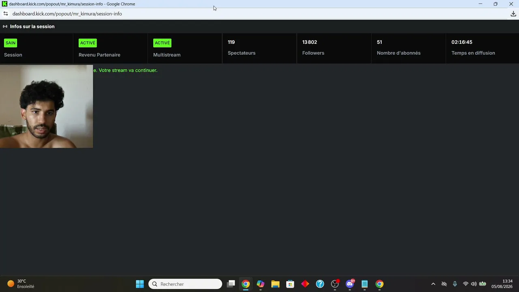Click the follower count 13 802
This screenshot has height=292, width=519.
click(310, 42)
